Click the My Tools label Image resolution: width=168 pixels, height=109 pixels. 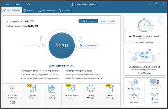click(155, 103)
